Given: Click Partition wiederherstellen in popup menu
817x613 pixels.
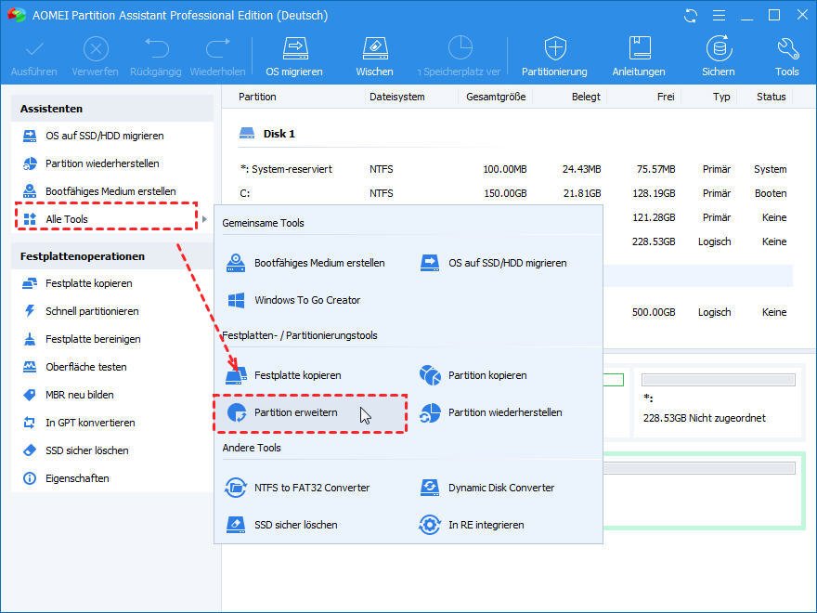Looking at the screenshot, I should pyautogui.click(x=491, y=412).
